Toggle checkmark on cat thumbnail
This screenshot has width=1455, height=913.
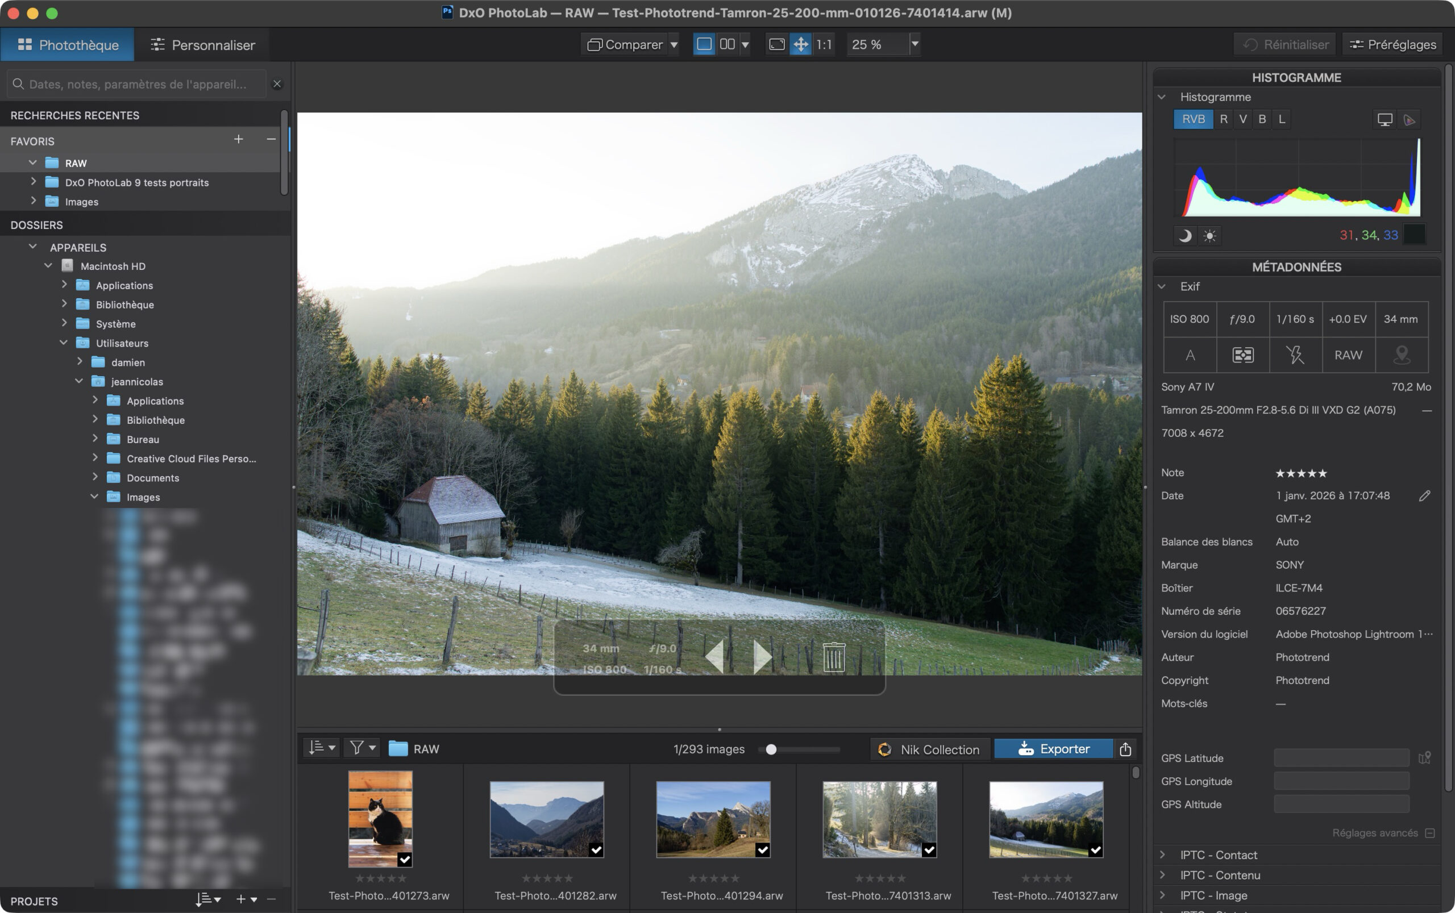tap(404, 859)
